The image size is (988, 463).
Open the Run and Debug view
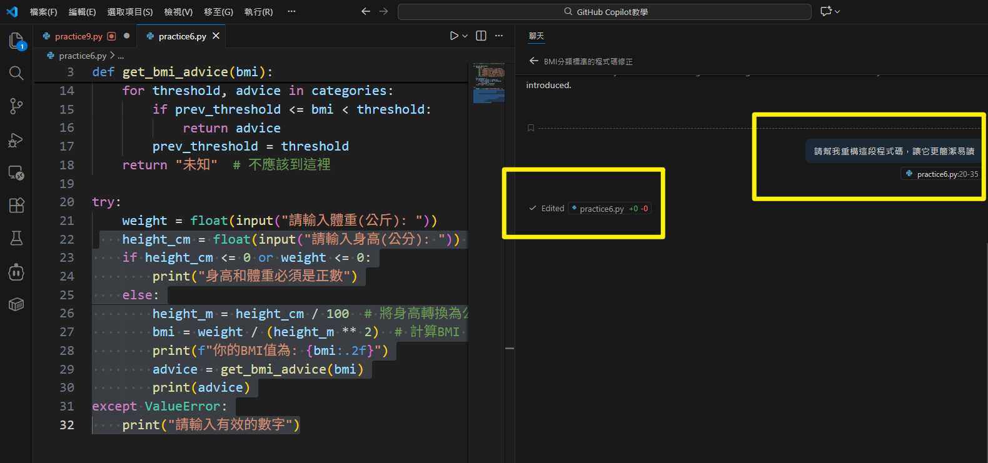pyautogui.click(x=16, y=140)
